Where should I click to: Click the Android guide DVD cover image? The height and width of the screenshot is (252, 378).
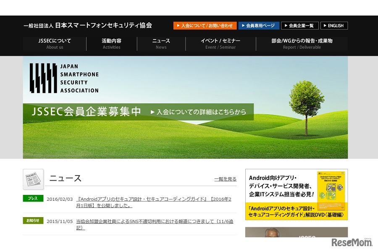[331, 186]
